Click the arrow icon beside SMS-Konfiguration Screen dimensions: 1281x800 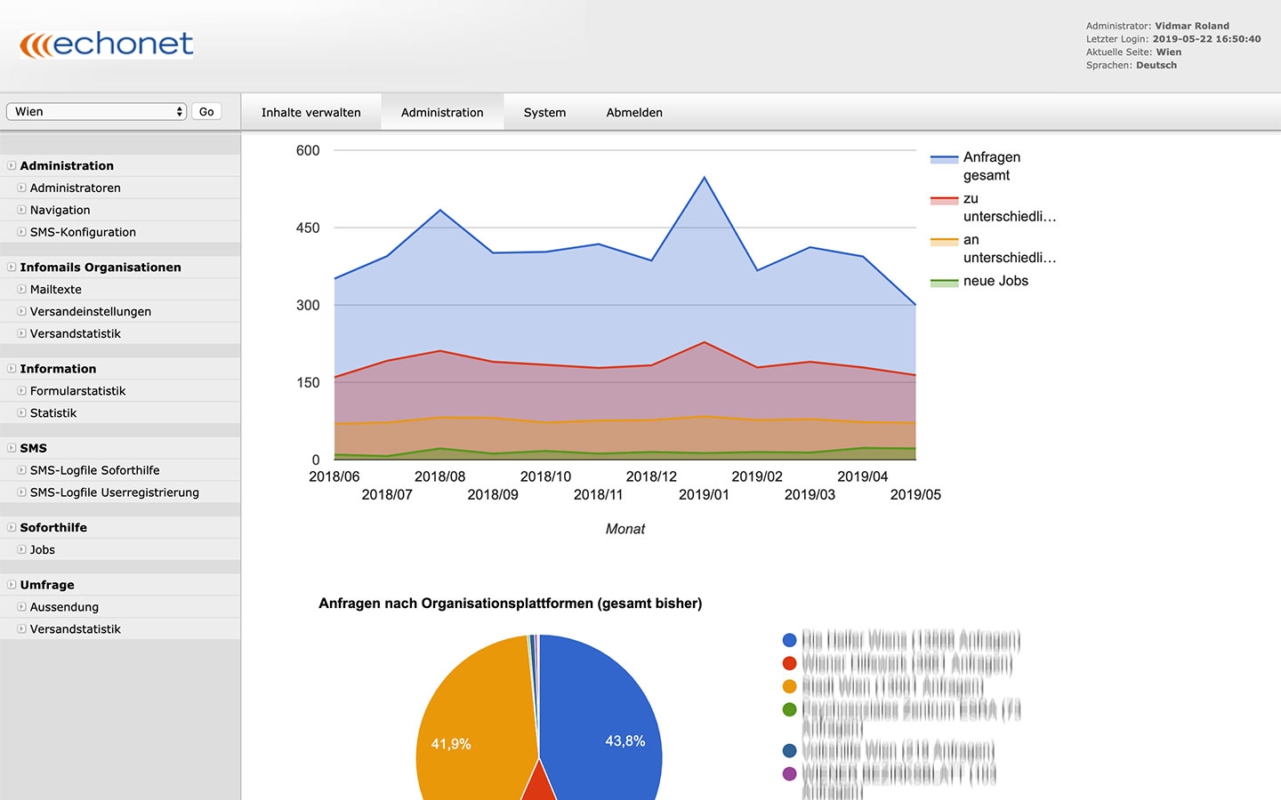[x=21, y=232]
